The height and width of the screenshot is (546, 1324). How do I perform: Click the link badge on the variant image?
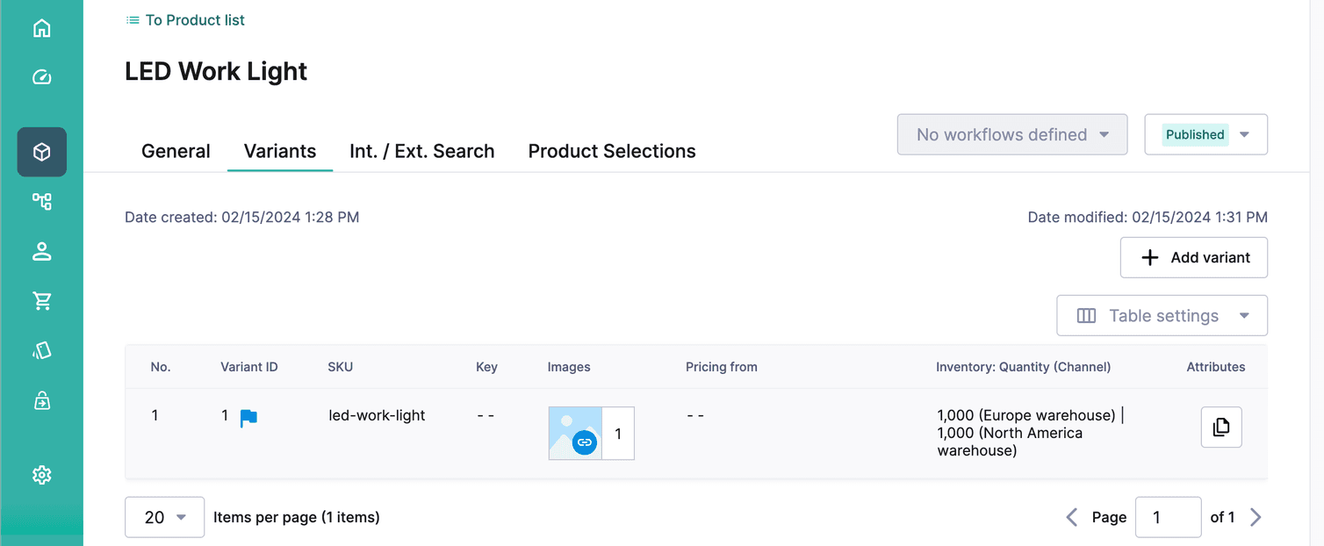[x=586, y=443]
